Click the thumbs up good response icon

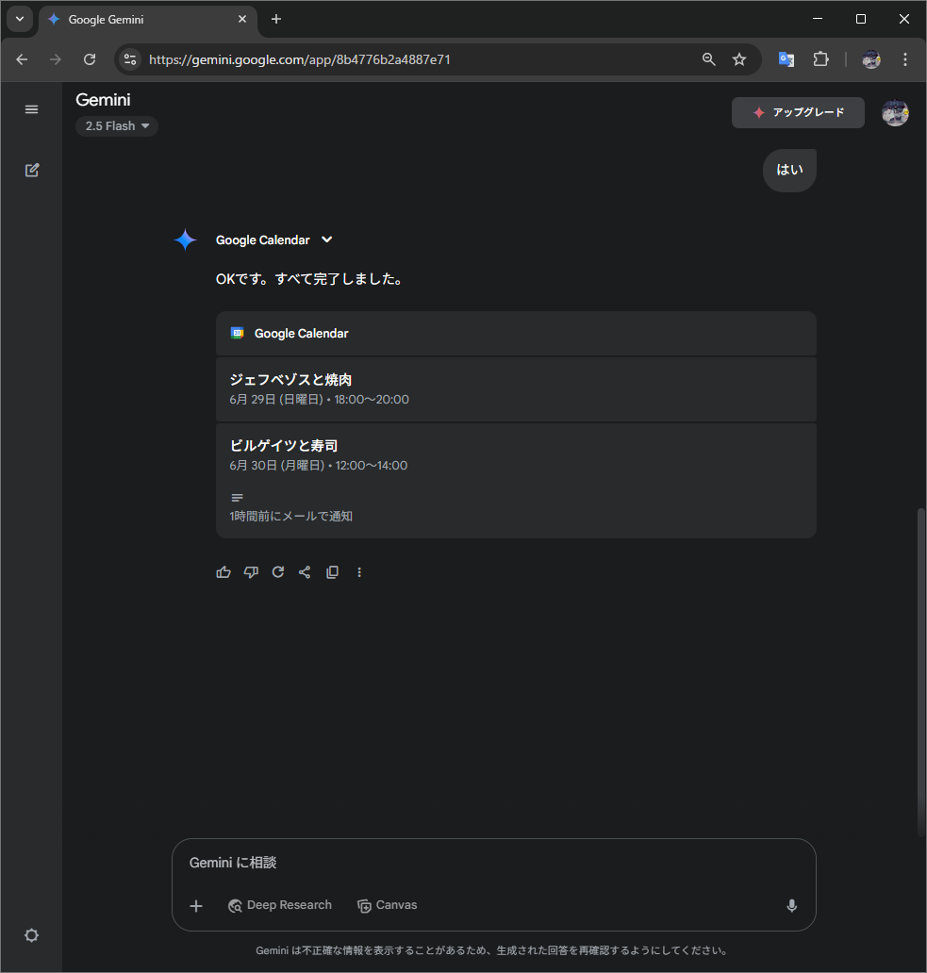pos(223,572)
